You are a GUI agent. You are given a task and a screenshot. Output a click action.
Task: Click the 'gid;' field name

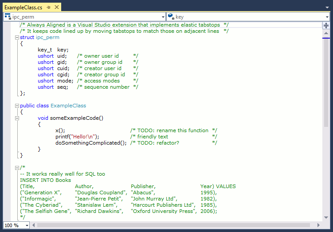point(62,62)
